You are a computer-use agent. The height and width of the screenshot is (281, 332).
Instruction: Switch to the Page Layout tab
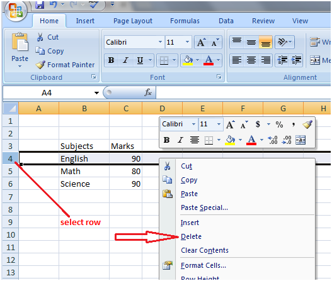click(133, 21)
